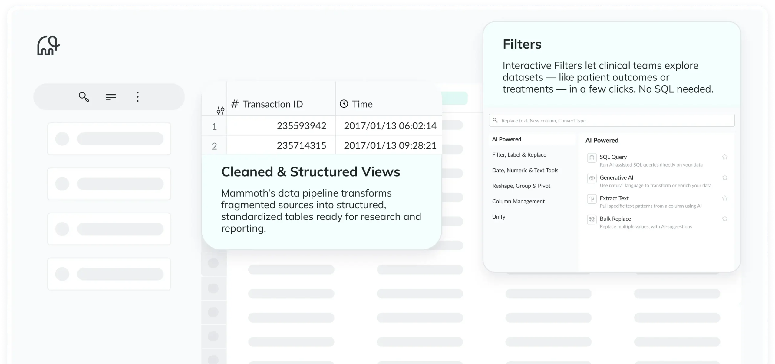Click the Replace text search field
The width and height of the screenshot is (775, 364).
click(612, 120)
